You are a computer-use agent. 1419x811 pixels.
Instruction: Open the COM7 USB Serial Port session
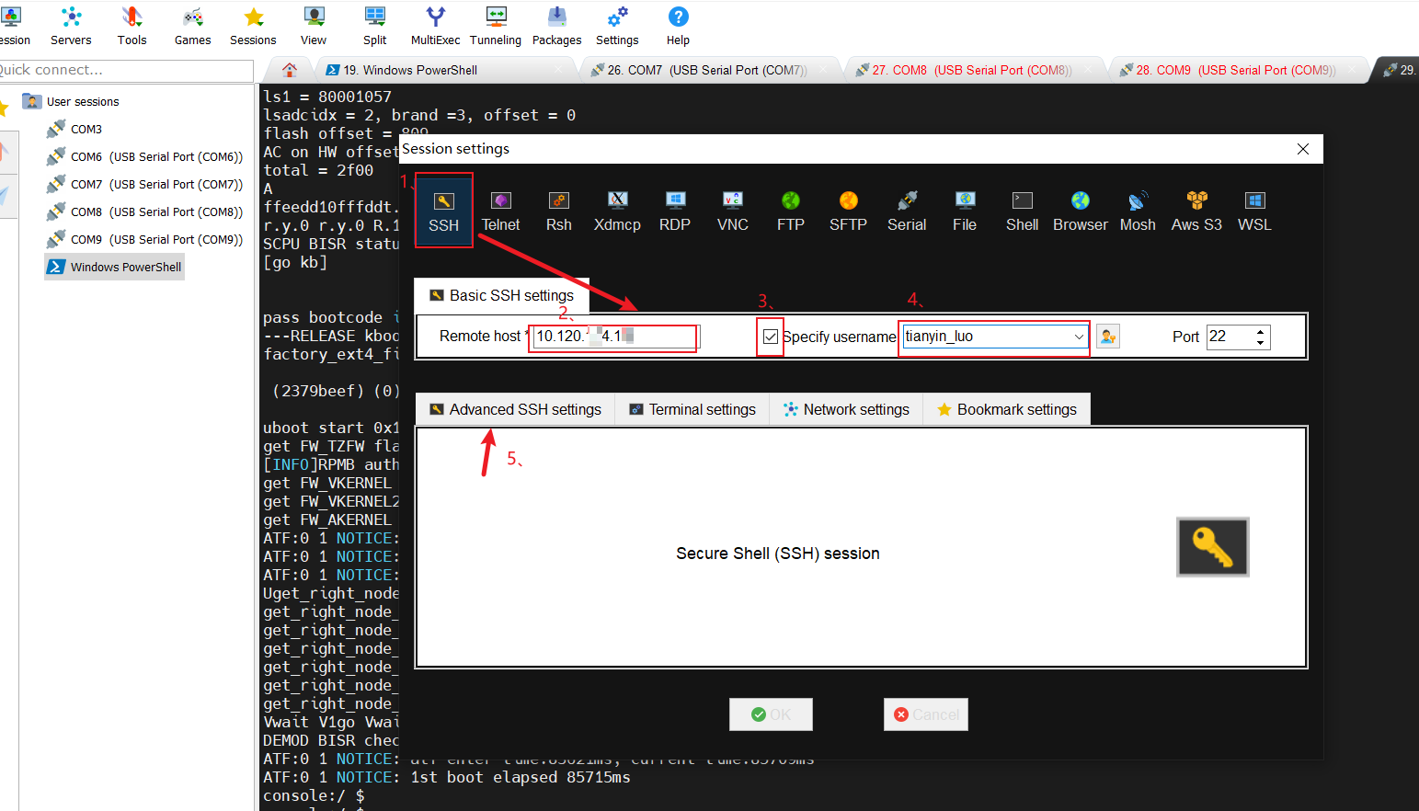145,184
